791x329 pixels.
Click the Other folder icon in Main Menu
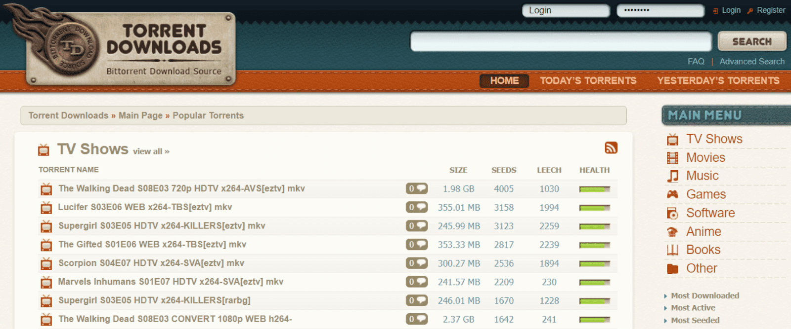pyautogui.click(x=672, y=269)
